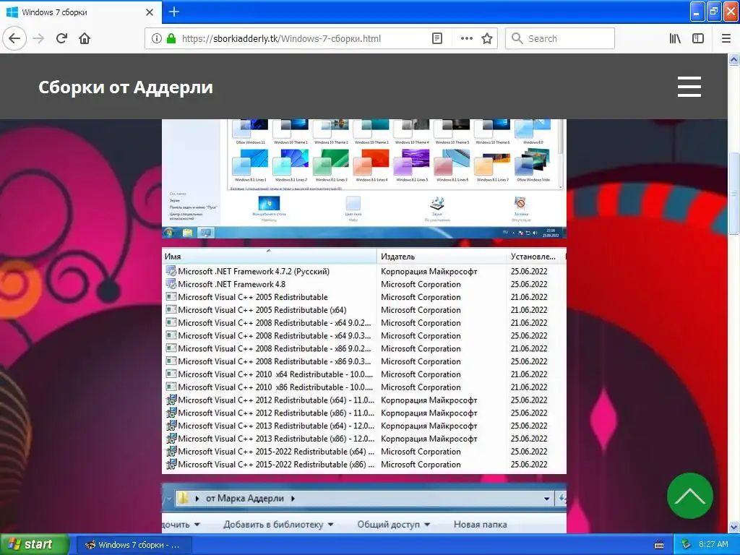The height and width of the screenshot is (555, 740).
Task: Click the Windows 7 desktop screenshot image
Action: coord(364,179)
